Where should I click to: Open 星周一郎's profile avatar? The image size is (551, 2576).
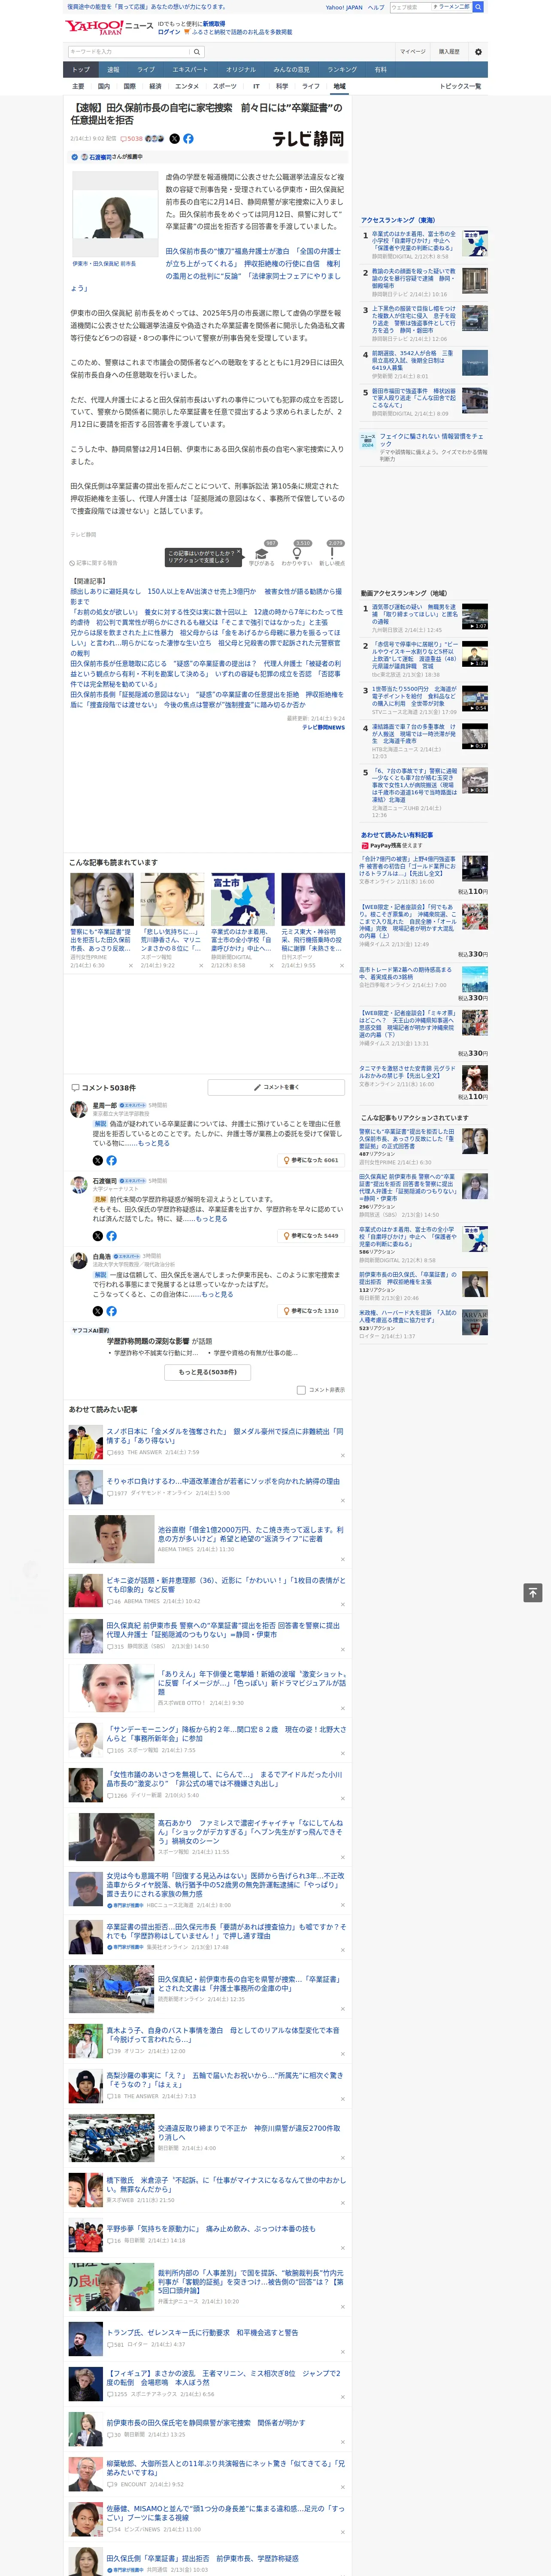pyautogui.click(x=78, y=1109)
